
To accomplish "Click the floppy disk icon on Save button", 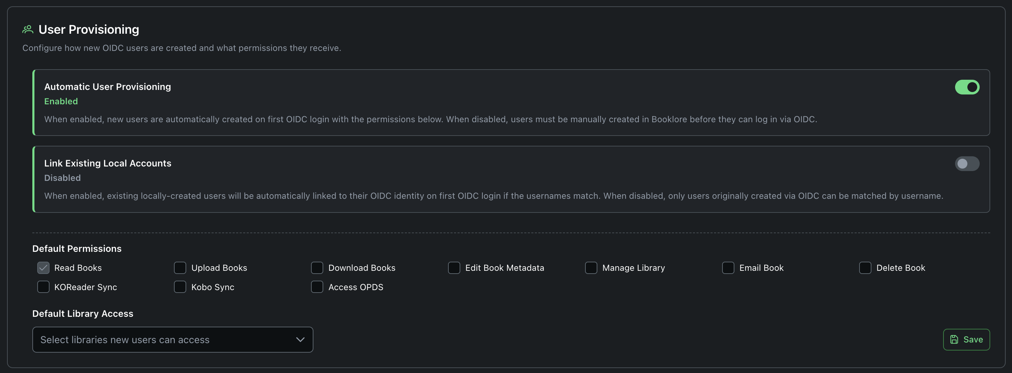I will point(954,339).
